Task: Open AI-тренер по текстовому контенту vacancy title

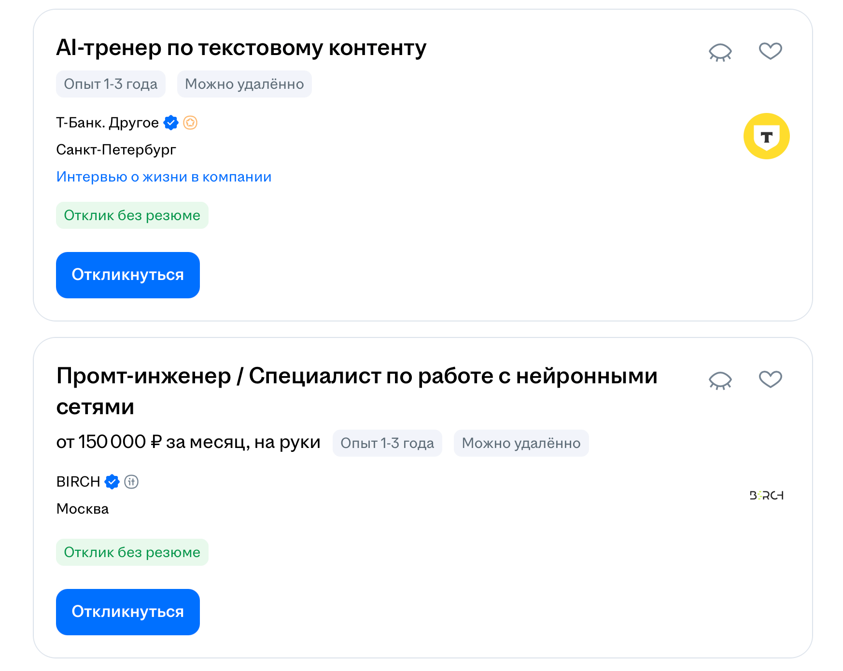Action: coord(241,48)
